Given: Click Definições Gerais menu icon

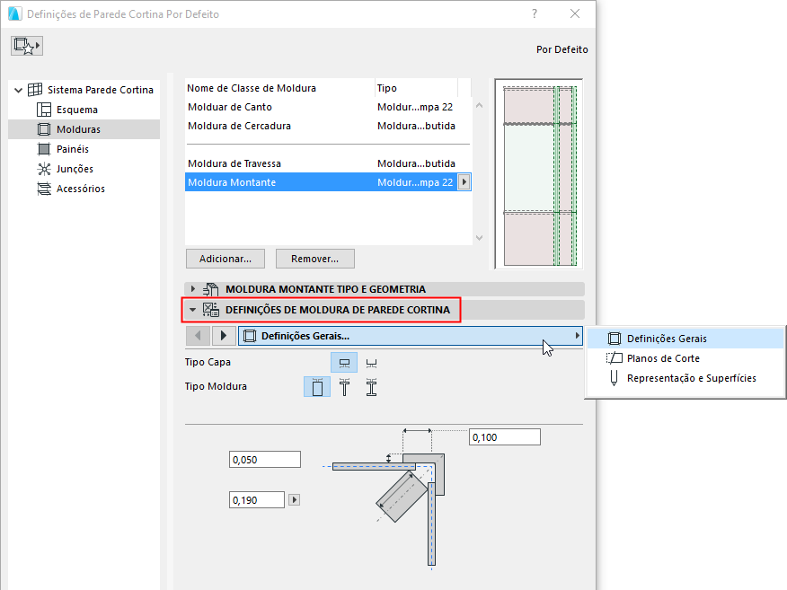Looking at the screenshot, I should 614,339.
